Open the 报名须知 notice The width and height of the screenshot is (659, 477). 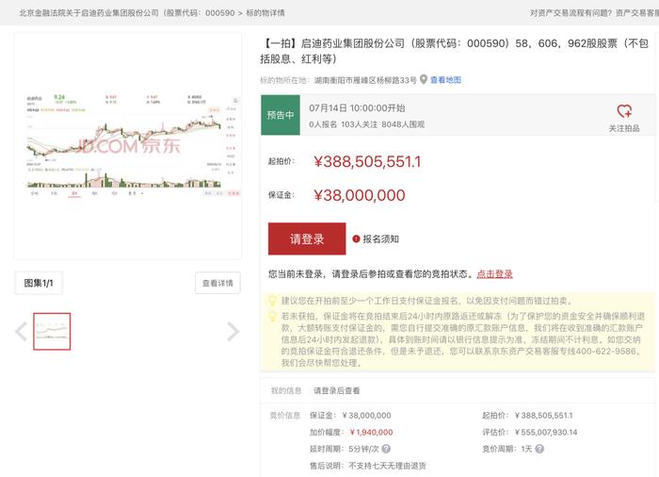380,238
